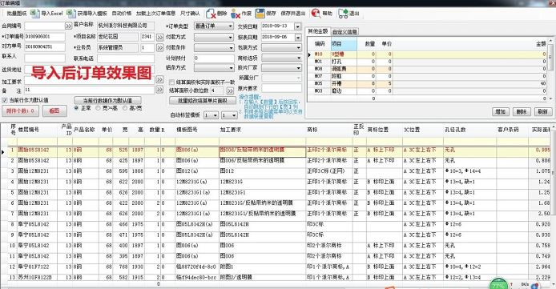Click the 联系人 input field
This screenshot has width=556, height=289.
pyautogui.click(x=45, y=58)
